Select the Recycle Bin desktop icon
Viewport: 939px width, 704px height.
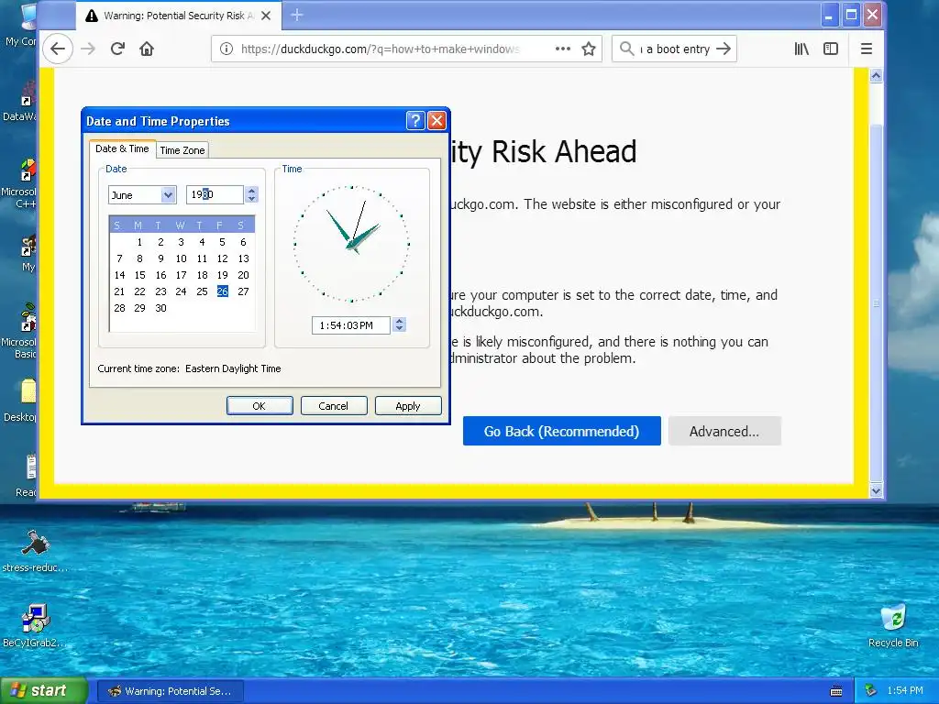point(893,625)
